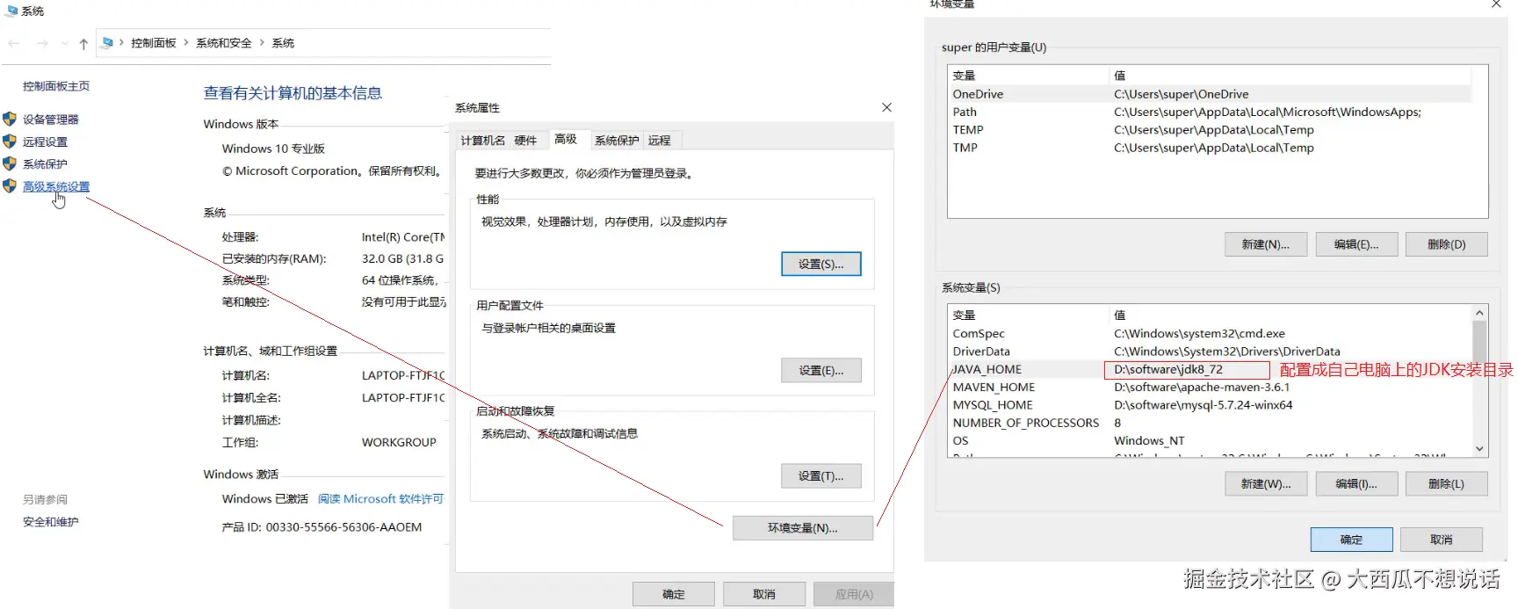Viewport: 1518px width, 609px height.
Task: Click the computer icon in address bar
Action: pyautogui.click(x=107, y=42)
